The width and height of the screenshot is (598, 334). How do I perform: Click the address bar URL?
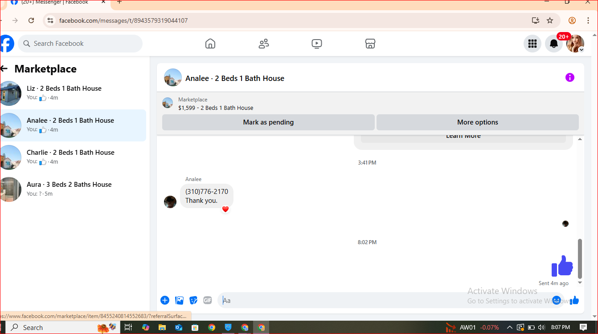click(x=123, y=20)
